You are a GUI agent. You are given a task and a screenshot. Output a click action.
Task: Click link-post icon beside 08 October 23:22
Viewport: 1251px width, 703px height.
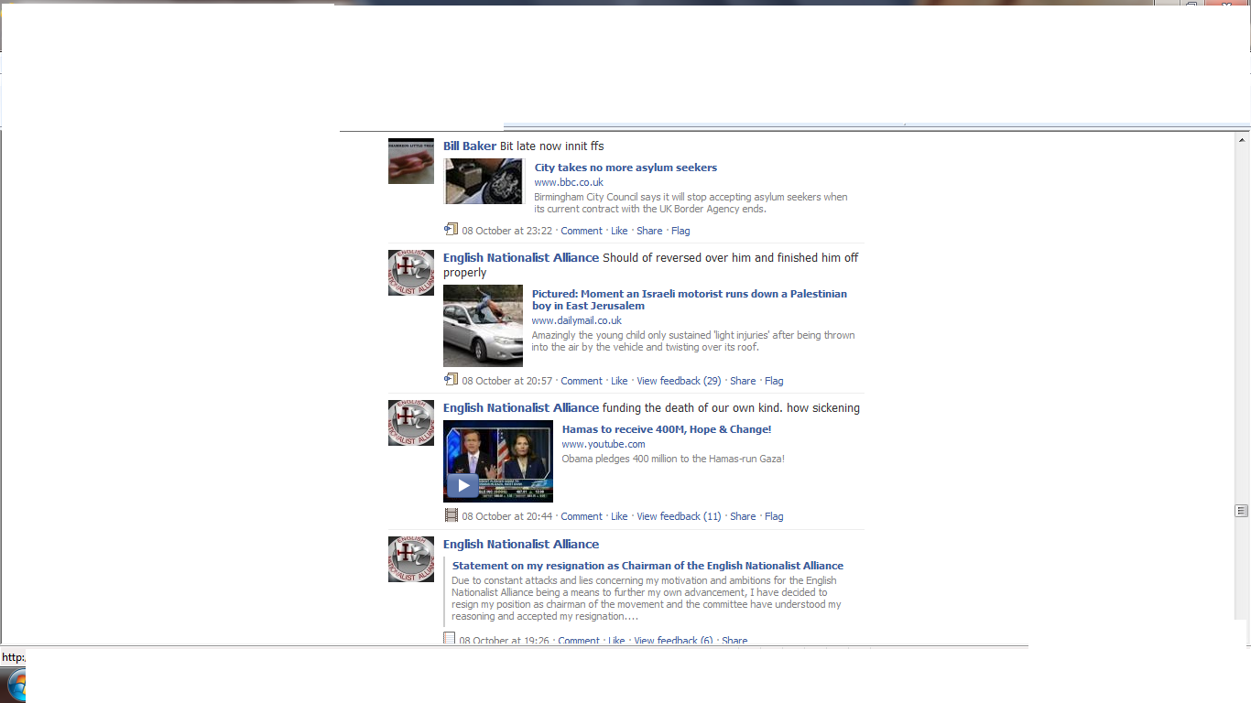click(x=451, y=230)
